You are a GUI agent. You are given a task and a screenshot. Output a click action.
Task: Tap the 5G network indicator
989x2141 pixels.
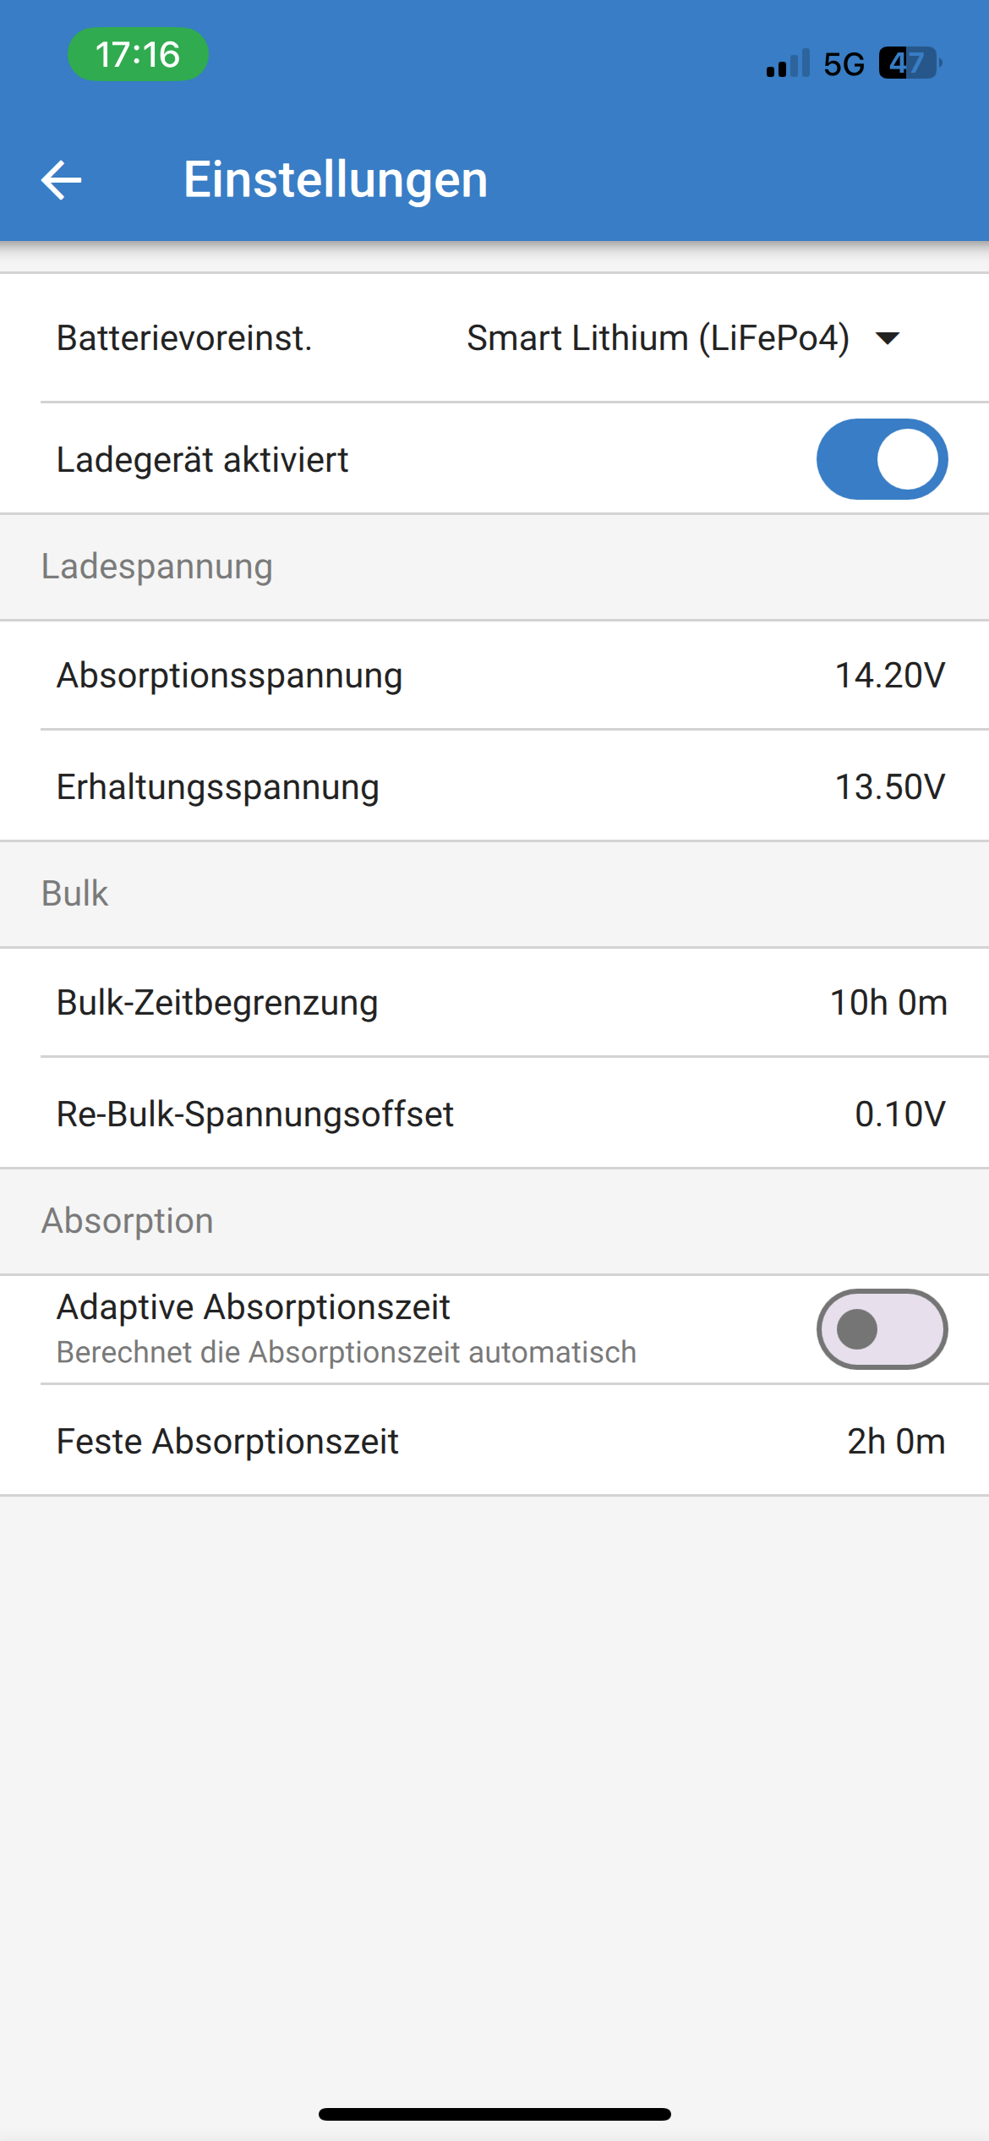coord(844,64)
